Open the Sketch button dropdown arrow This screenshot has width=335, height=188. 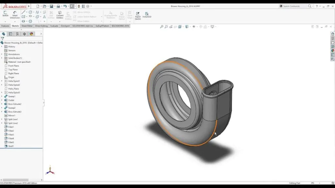[5, 22]
